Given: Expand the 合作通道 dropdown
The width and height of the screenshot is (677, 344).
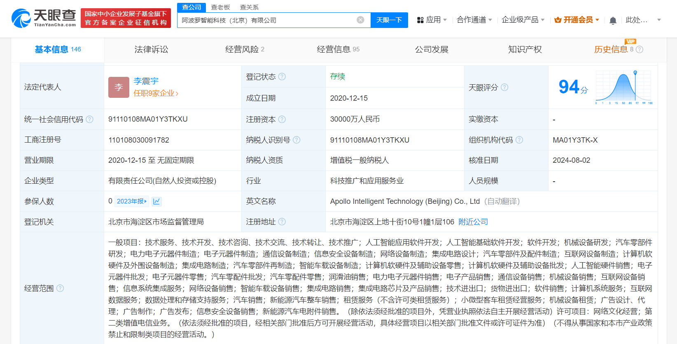Looking at the screenshot, I should [x=474, y=20].
